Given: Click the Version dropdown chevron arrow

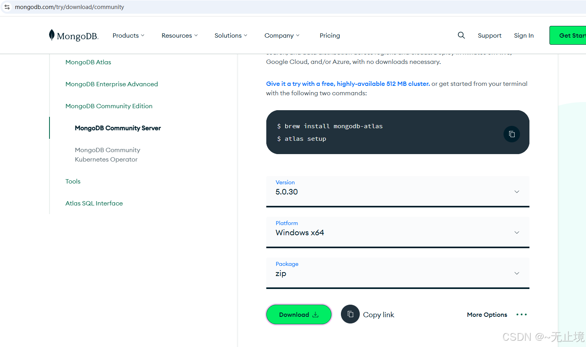Looking at the screenshot, I should click(517, 192).
